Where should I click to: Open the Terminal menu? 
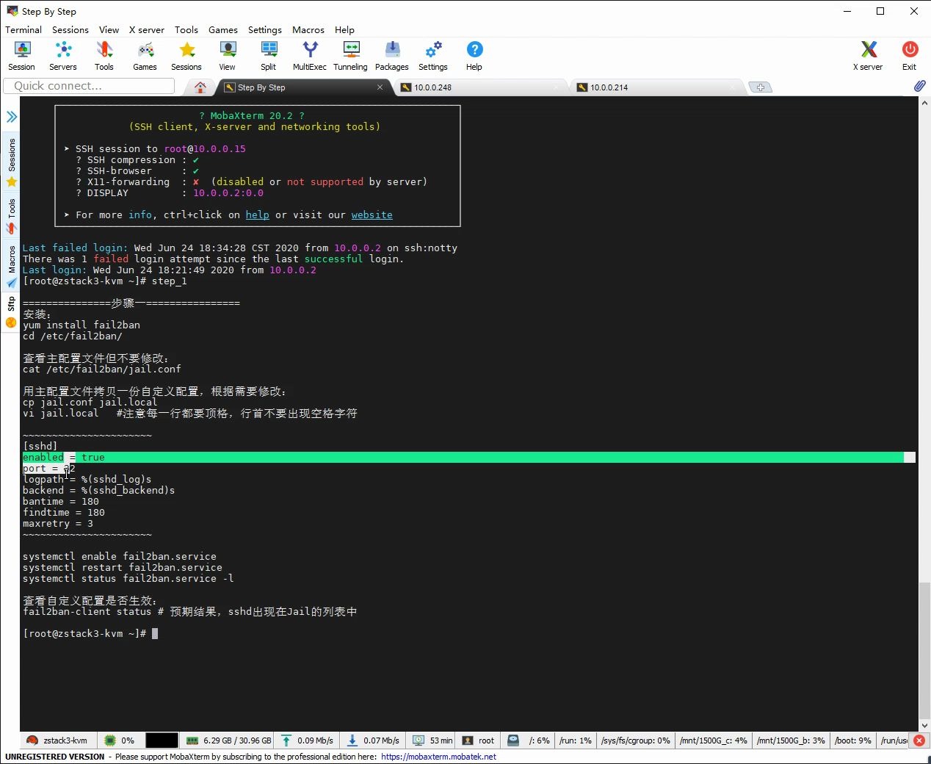[23, 29]
